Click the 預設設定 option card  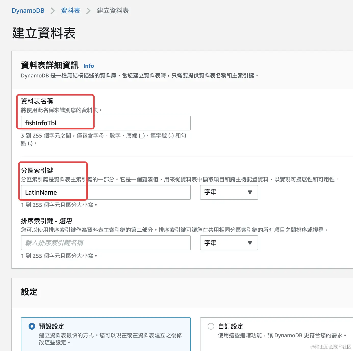tap(105, 334)
